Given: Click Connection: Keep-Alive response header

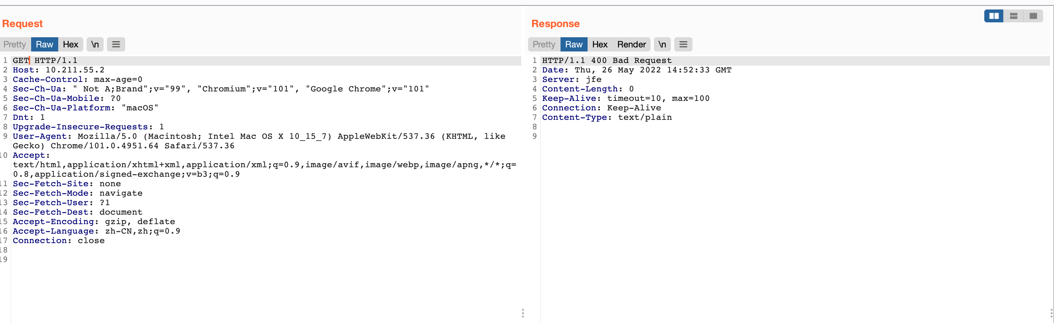Looking at the screenshot, I should pos(601,108).
